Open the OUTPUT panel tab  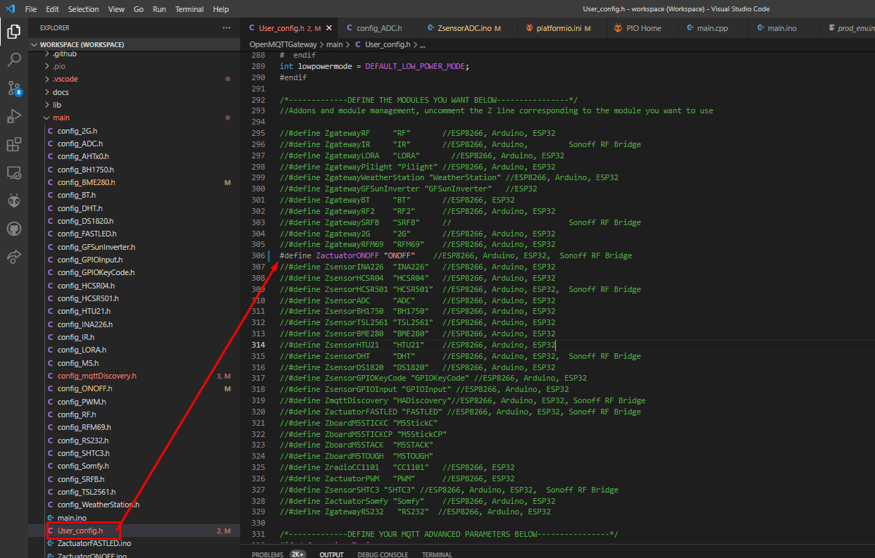pos(331,554)
